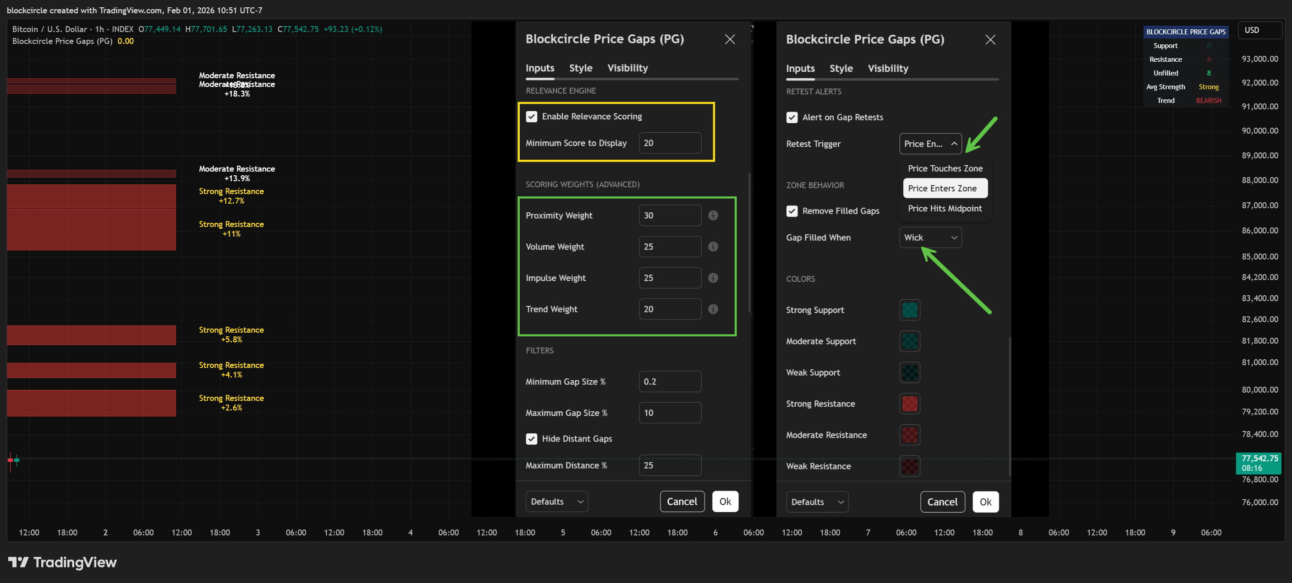The width and height of the screenshot is (1292, 583).
Task: Uncheck Remove Filled Gaps checkbox
Action: click(792, 211)
